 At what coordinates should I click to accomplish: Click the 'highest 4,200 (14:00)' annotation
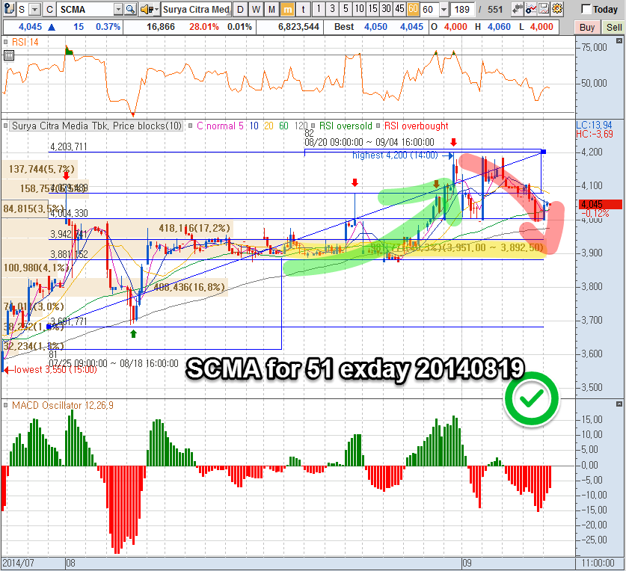point(395,155)
